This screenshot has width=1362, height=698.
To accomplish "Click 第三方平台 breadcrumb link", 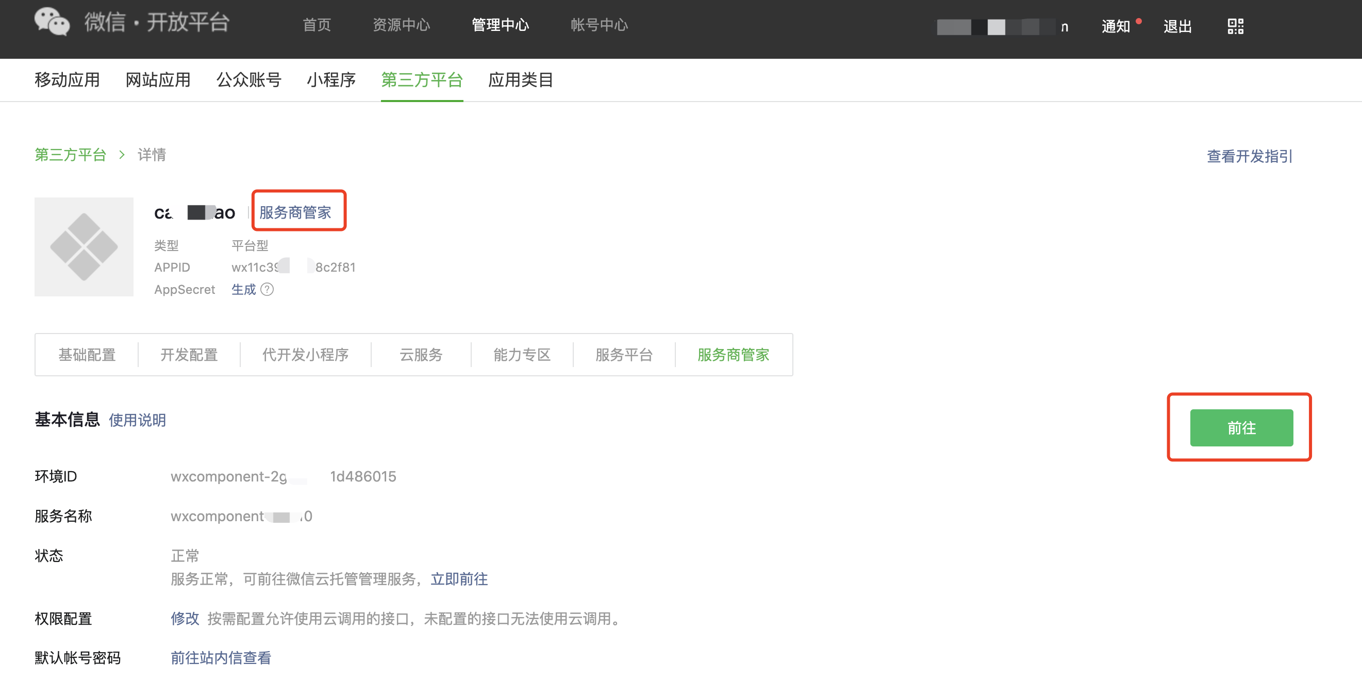I will tap(70, 155).
